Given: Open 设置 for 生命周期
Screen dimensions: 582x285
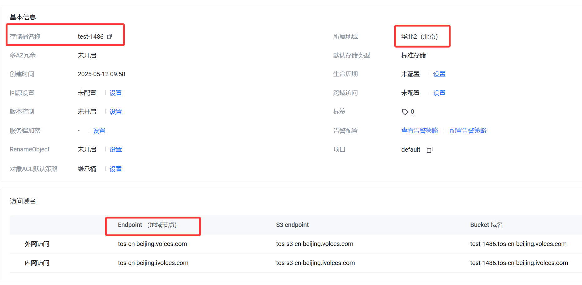Looking at the screenshot, I should tap(439, 74).
